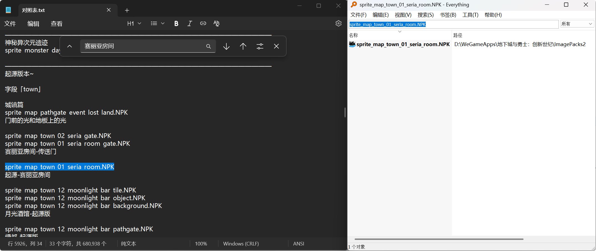The image size is (596, 251).
Task: Find previous match with up arrow
Action: tap(243, 46)
